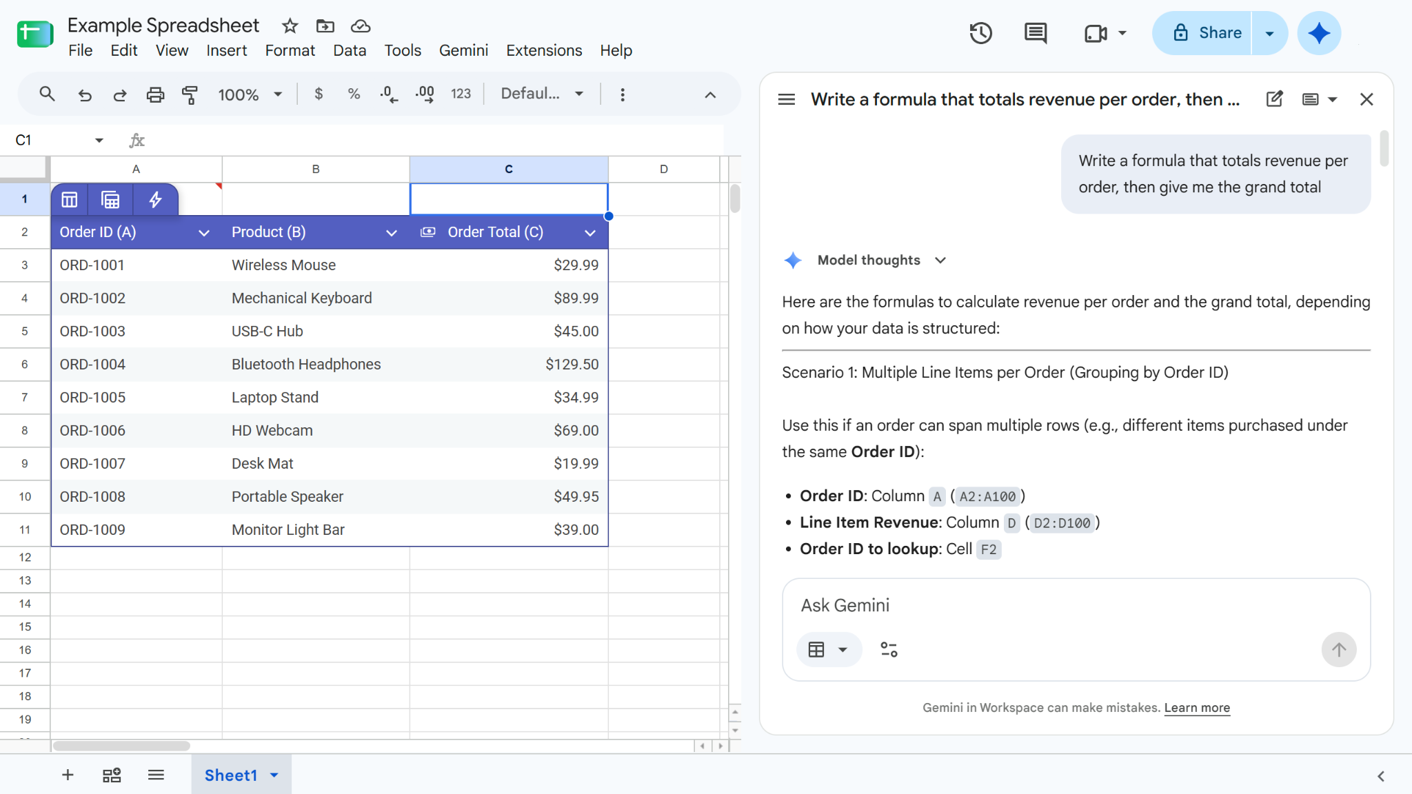The width and height of the screenshot is (1412, 794).
Task: Click the Ask Gemini input field
Action: pyautogui.click(x=1076, y=605)
